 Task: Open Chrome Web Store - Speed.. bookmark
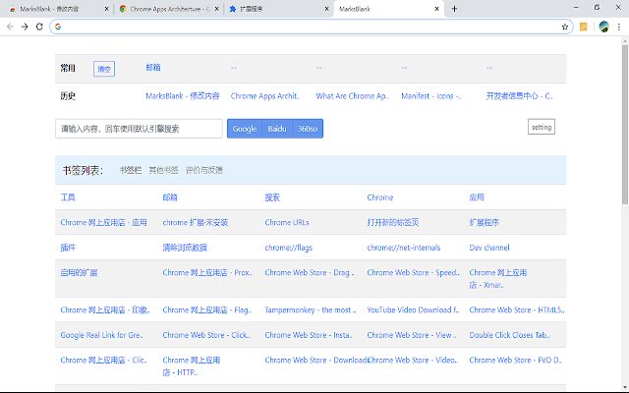click(413, 273)
